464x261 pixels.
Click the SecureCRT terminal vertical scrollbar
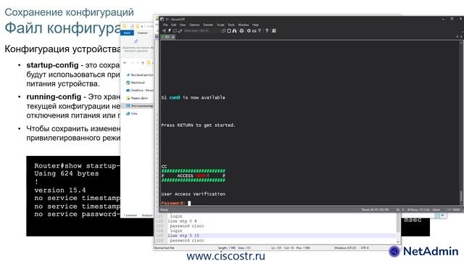(x=461, y=123)
